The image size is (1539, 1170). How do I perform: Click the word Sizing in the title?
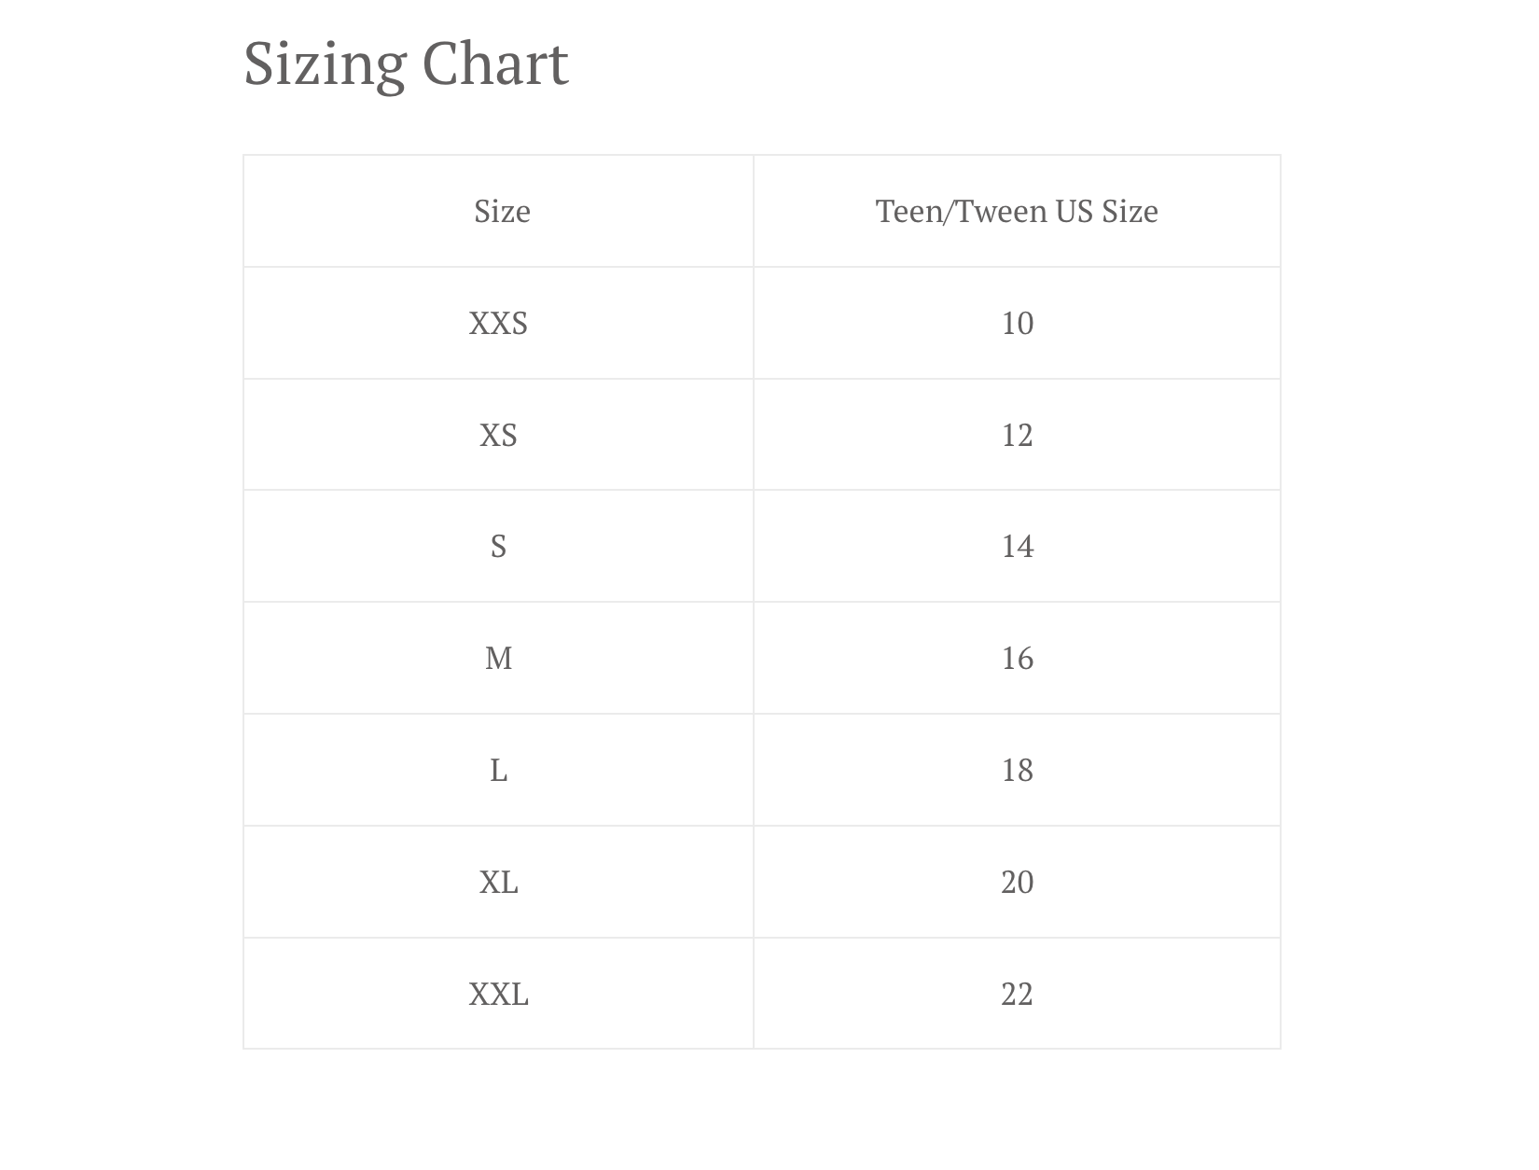point(325,65)
